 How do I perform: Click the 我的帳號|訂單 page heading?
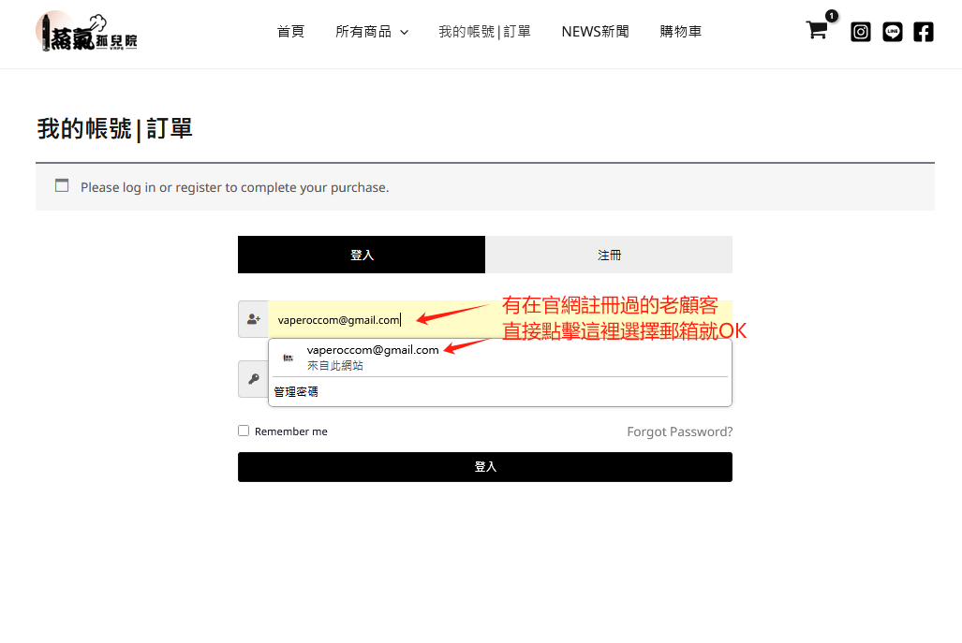(x=114, y=129)
